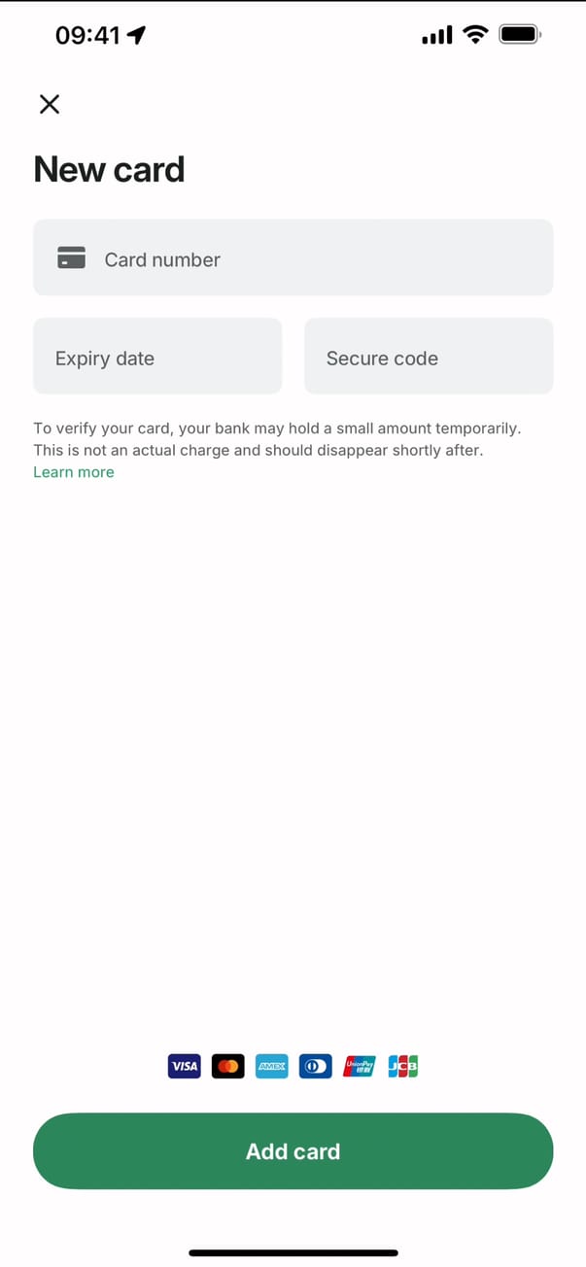Select the JCB logo

[402, 1066]
